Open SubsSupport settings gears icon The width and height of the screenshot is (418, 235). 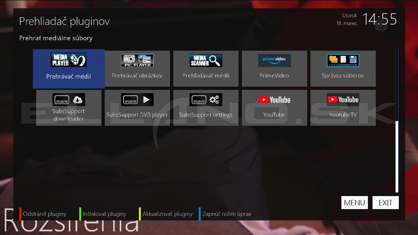[214, 100]
